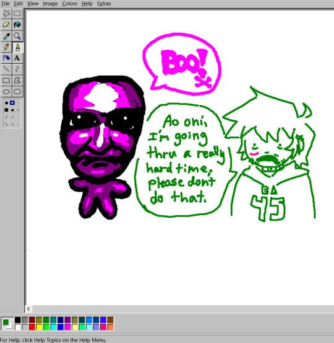Choose the large backslash brush shape
The width and height of the screenshot is (334, 343).
(x=7, y=124)
